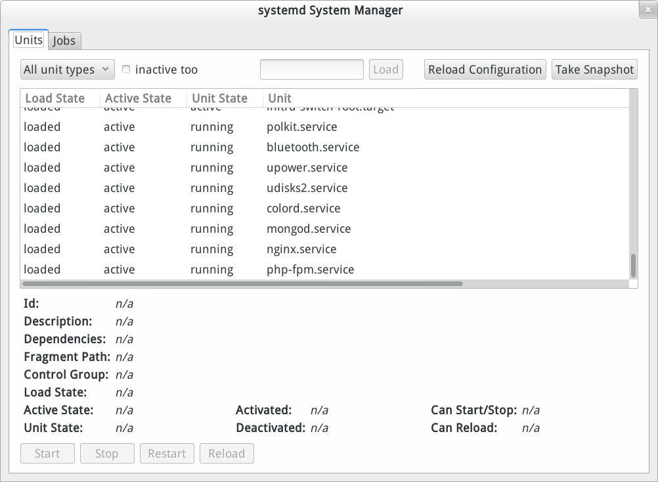
Task: Switch to the Jobs tab
Action: [x=64, y=41]
